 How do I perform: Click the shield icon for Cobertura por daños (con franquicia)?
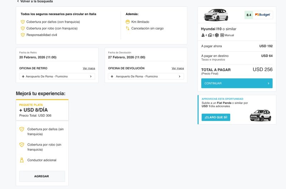pyautogui.click(x=23, y=22)
